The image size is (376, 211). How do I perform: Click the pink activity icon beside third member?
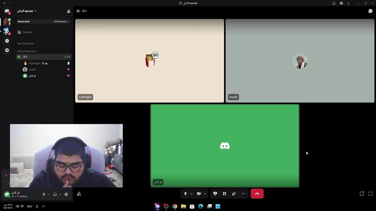[x=68, y=76]
